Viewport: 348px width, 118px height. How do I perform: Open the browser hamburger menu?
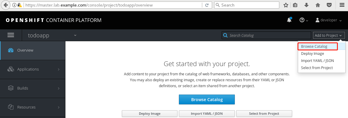(x=342, y=5)
